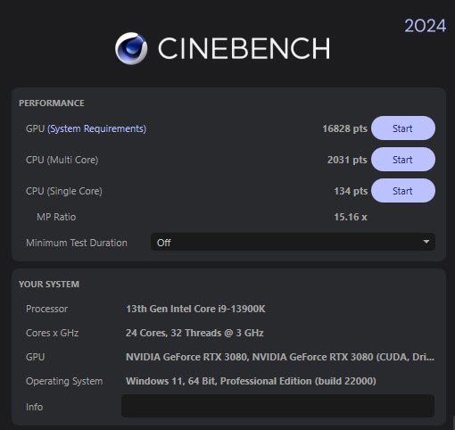
Task: Start the CPU Multi Core test
Action: (403, 160)
